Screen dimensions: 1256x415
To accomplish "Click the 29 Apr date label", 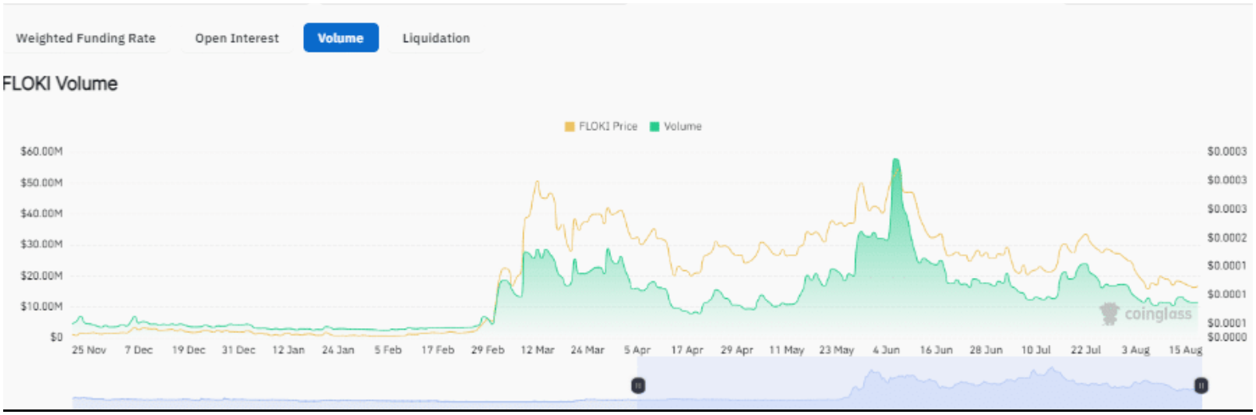I will pyautogui.click(x=737, y=350).
